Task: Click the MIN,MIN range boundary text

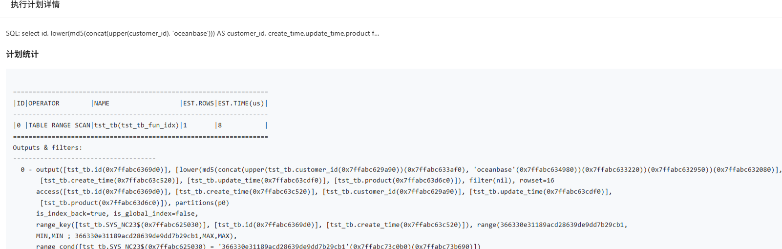Action: 49,236
